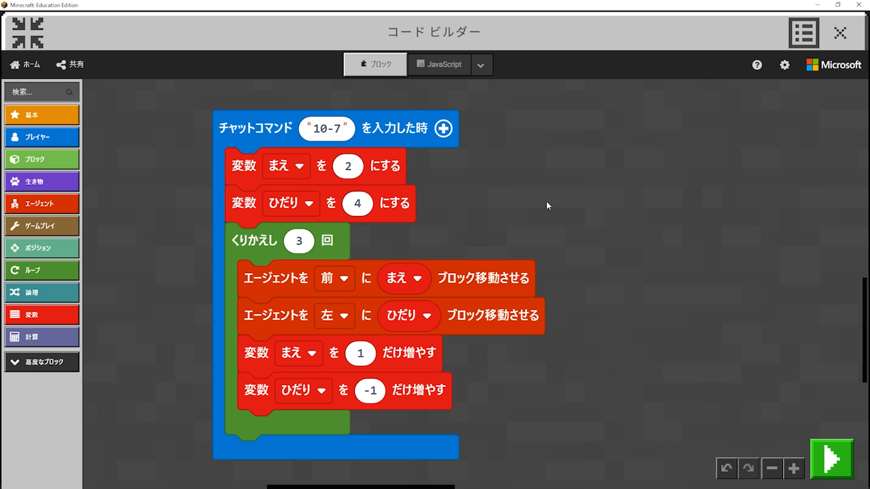Click the 共有 share button
Viewport: 870px width, 489px height.
pyautogui.click(x=70, y=65)
